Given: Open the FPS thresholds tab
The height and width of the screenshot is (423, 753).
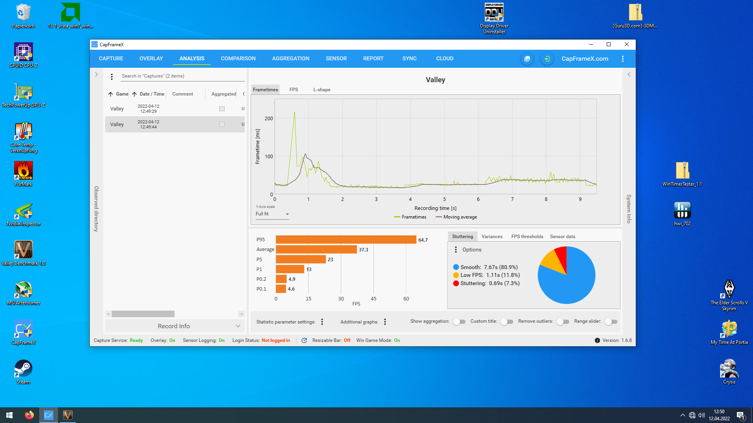Looking at the screenshot, I should coord(527,237).
